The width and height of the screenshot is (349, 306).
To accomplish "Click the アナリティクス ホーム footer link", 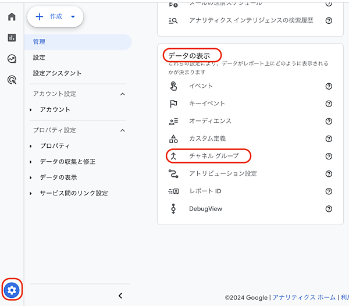I will pos(302,297).
